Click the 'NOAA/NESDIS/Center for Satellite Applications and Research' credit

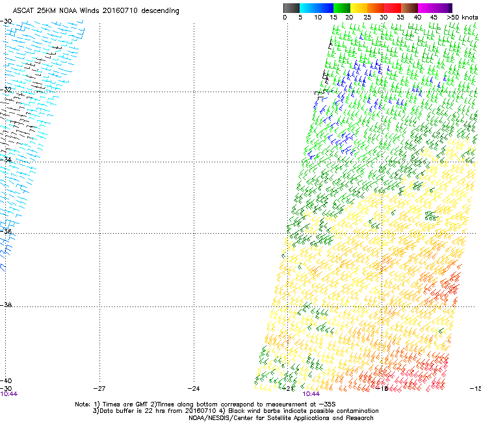tap(281, 418)
